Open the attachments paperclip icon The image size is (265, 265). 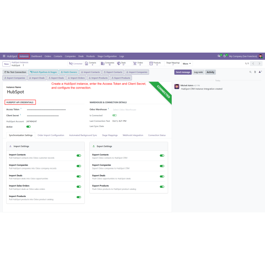tap(255, 72)
